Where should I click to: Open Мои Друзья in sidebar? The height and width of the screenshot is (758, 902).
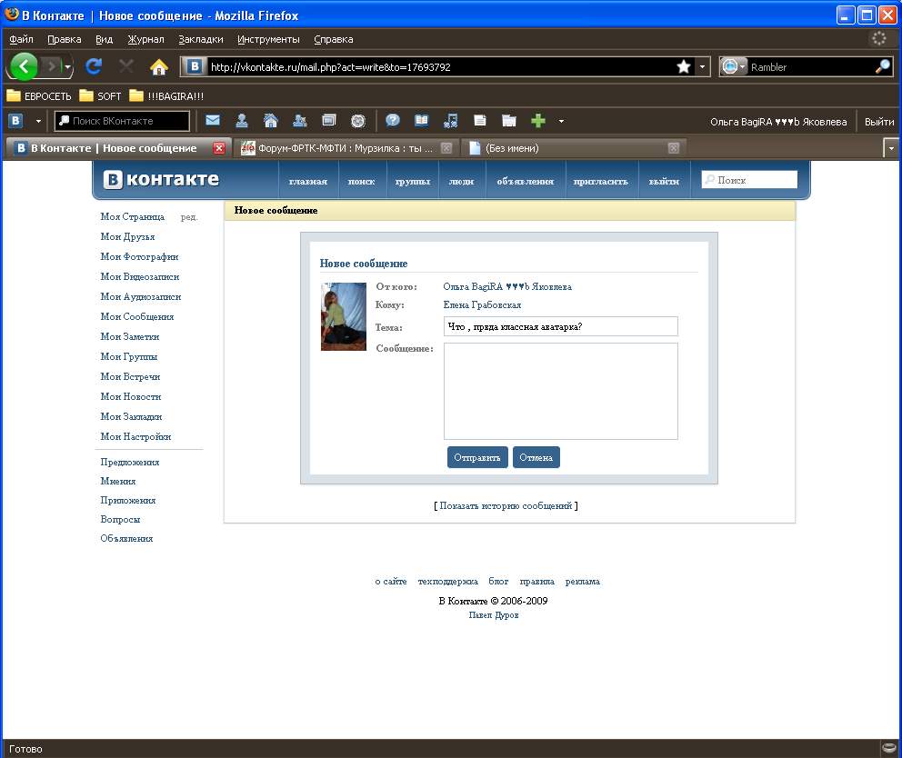(127, 236)
